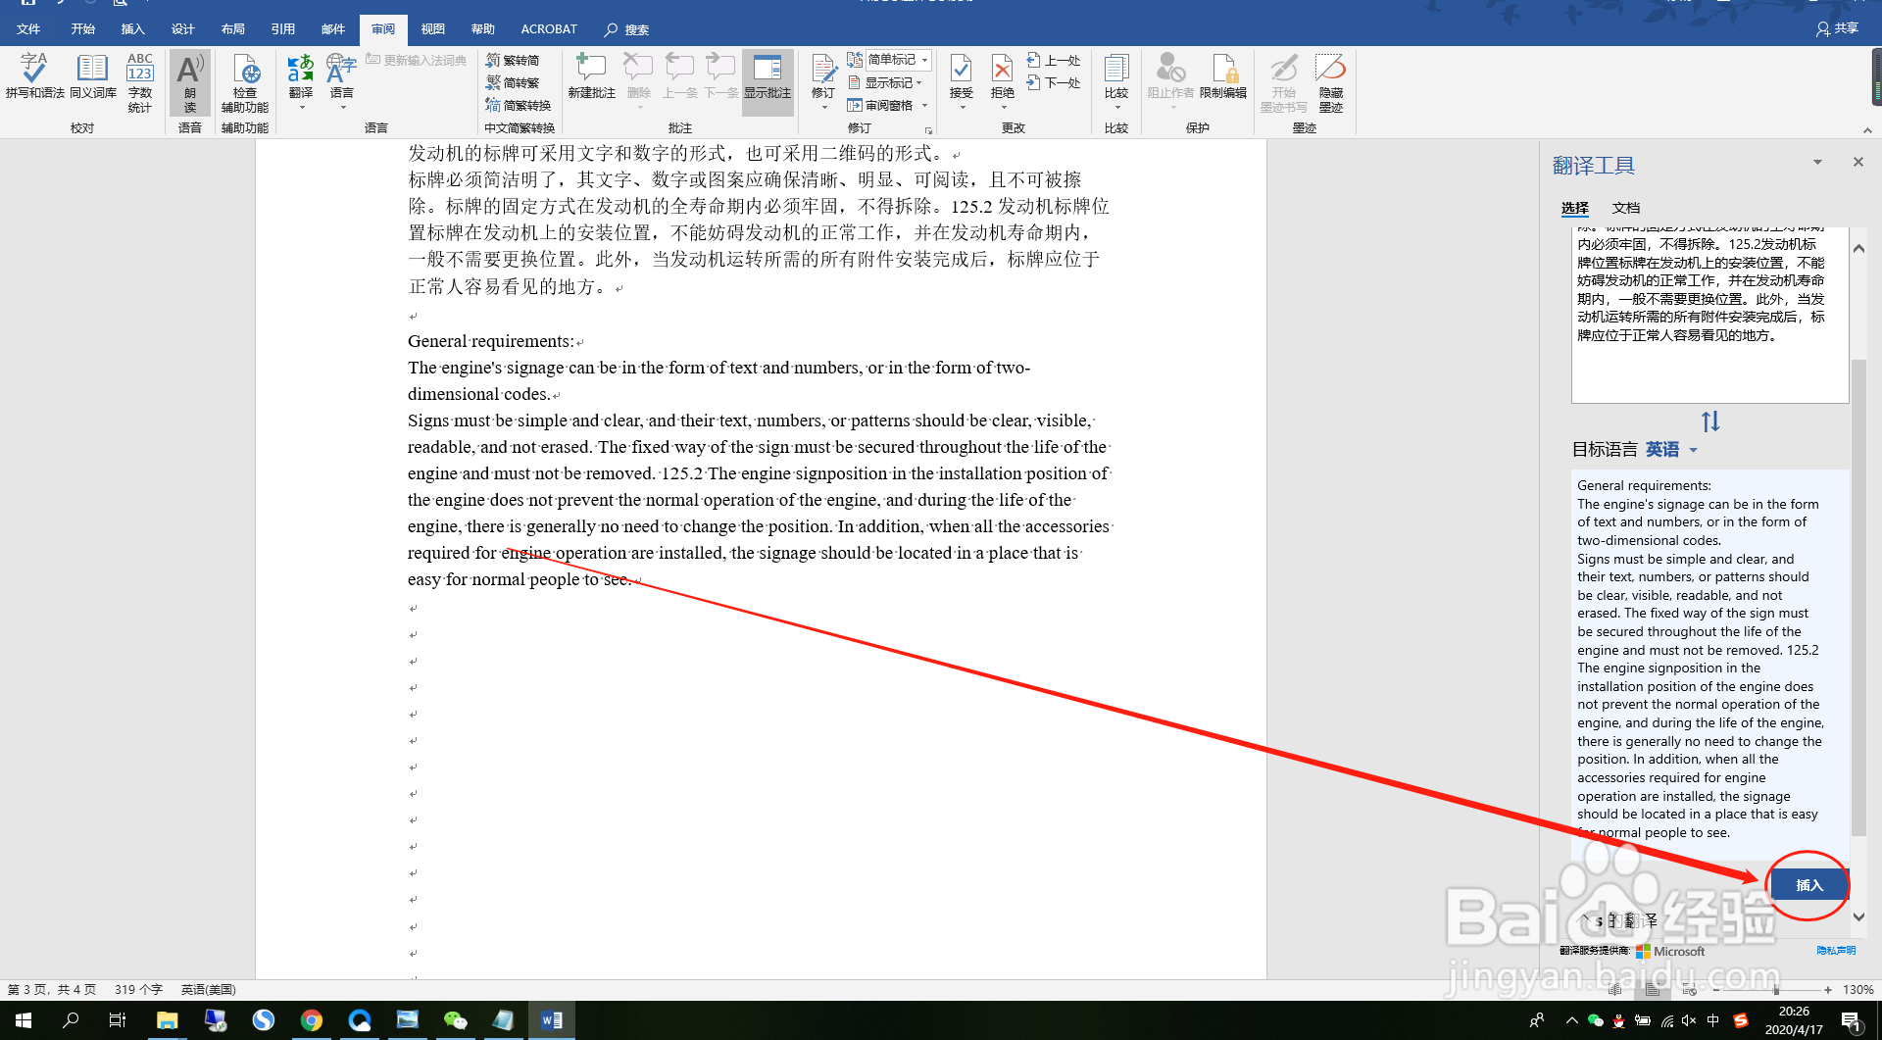The image size is (1882, 1040).
Task: Go to next change 下一处
Action: point(1054,83)
